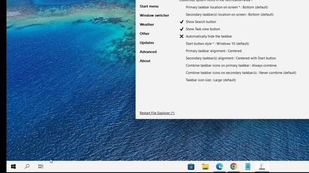Screen dimensions: 309x173
Task: Open File Explorer taskbar icon
Action: [205, 167]
